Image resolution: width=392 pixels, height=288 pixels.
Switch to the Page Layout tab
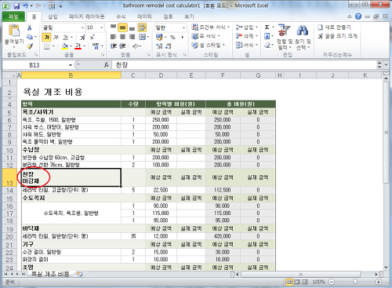(87, 16)
